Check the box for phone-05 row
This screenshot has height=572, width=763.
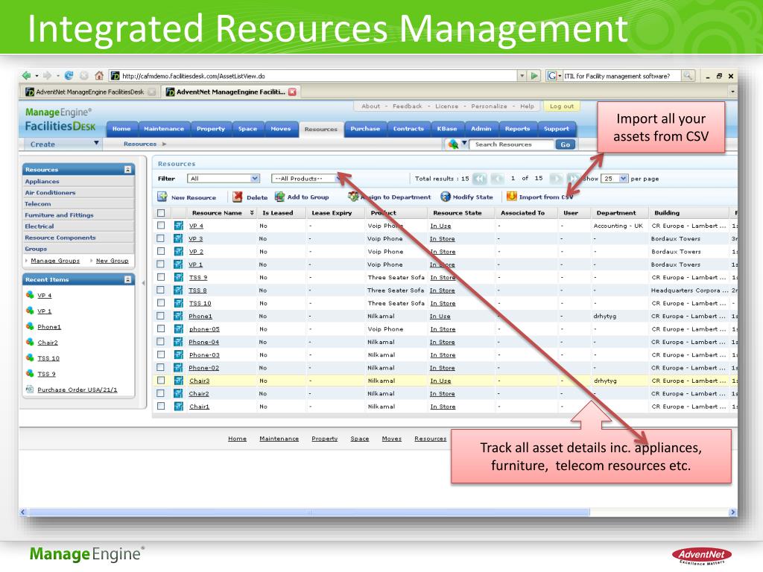[x=161, y=328]
